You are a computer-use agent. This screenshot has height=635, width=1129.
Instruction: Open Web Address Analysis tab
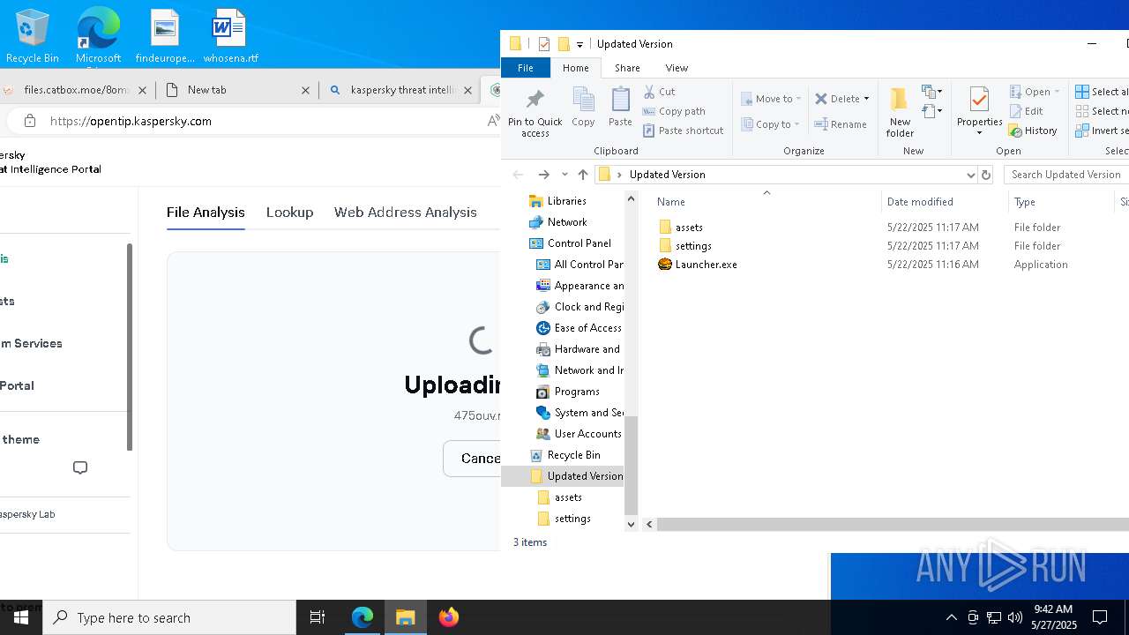point(405,213)
